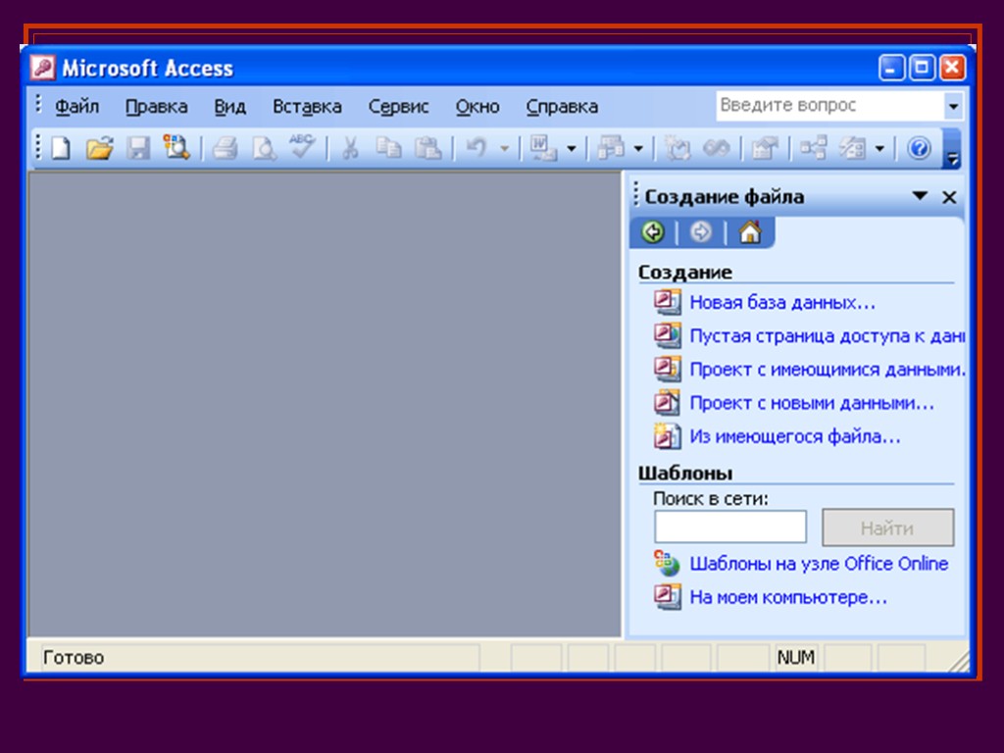Click the Найти button
Image resolution: width=1004 pixels, height=753 pixels.
click(888, 527)
